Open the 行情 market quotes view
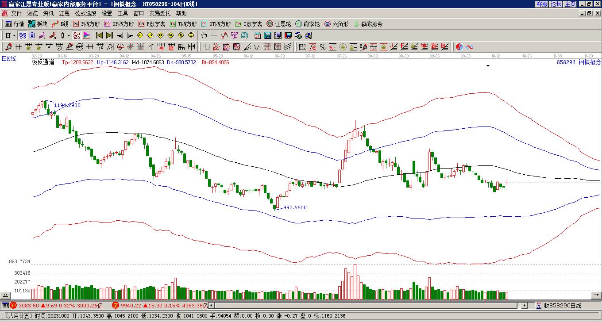 [15, 24]
